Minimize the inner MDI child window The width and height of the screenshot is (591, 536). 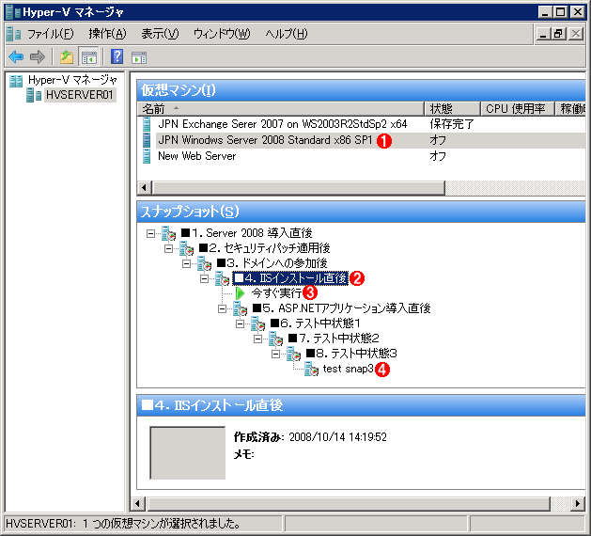(543, 34)
